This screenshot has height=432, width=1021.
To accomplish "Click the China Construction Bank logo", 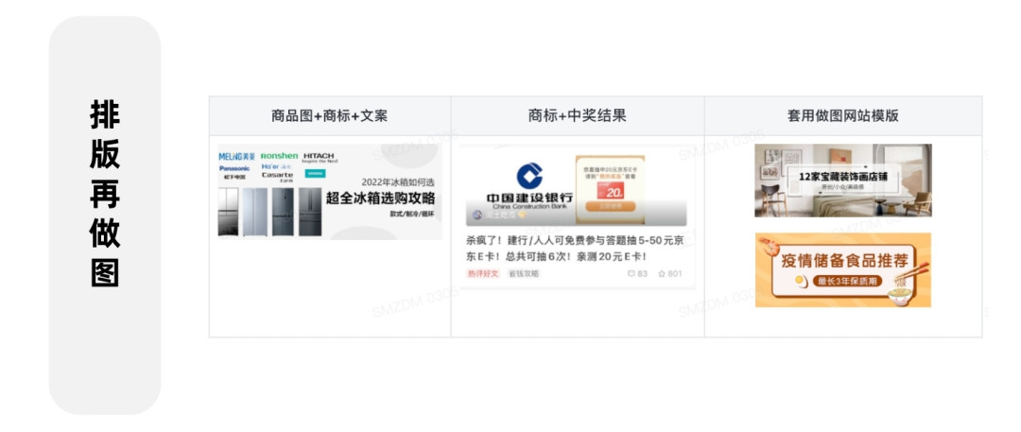I will tap(529, 185).
